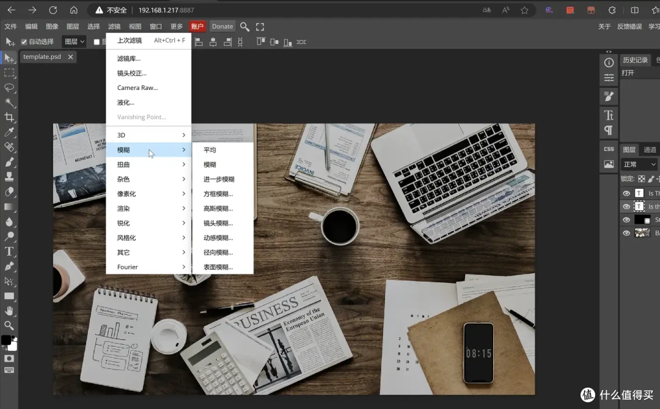
Task: Select the Lasso tool
Action: tap(9, 87)
